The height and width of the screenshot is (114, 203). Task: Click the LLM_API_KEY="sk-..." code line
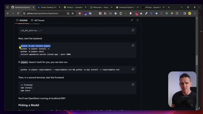31,31
